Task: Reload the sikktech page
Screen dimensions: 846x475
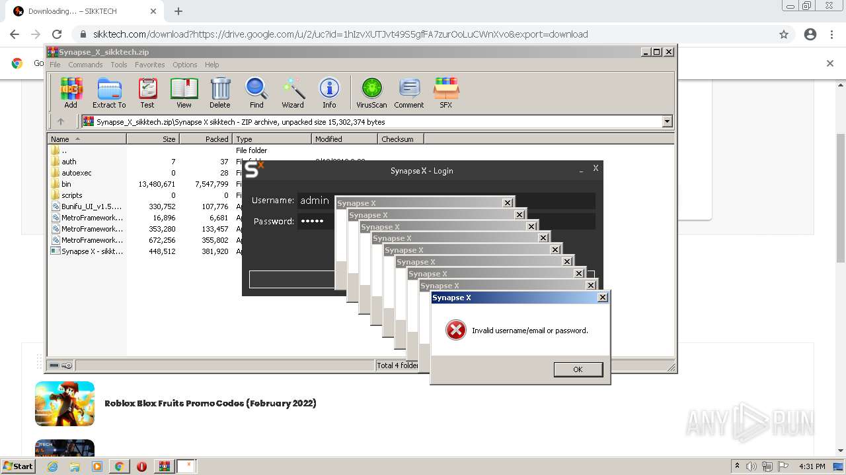Action: pos(57,34)
